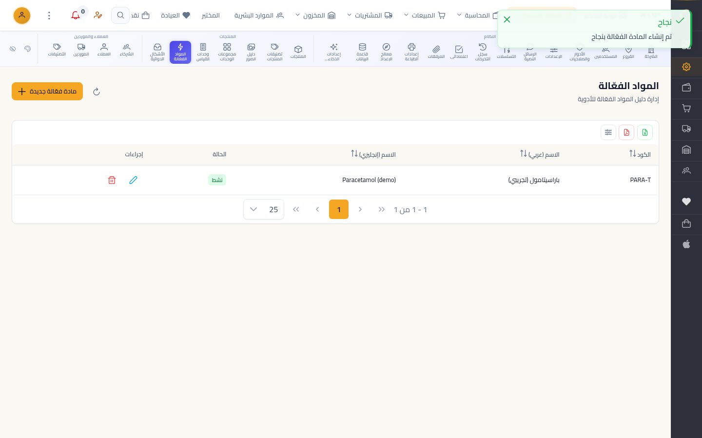The image size is (702, 438).
Task: Expand the المبيعات dropdown menu
Action: 425,16
